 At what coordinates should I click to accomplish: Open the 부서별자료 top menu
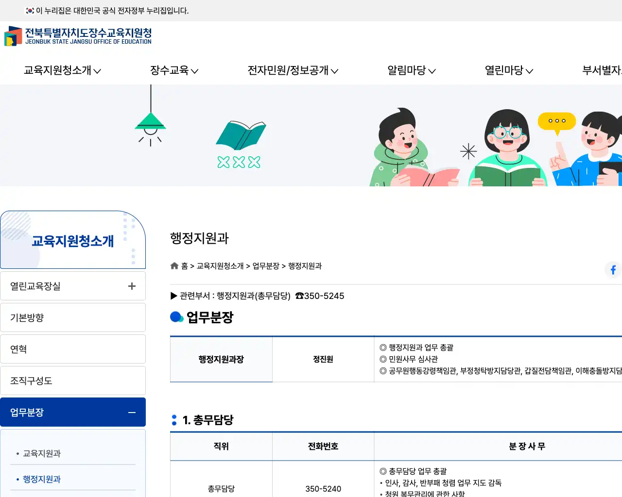click(602, 70)
